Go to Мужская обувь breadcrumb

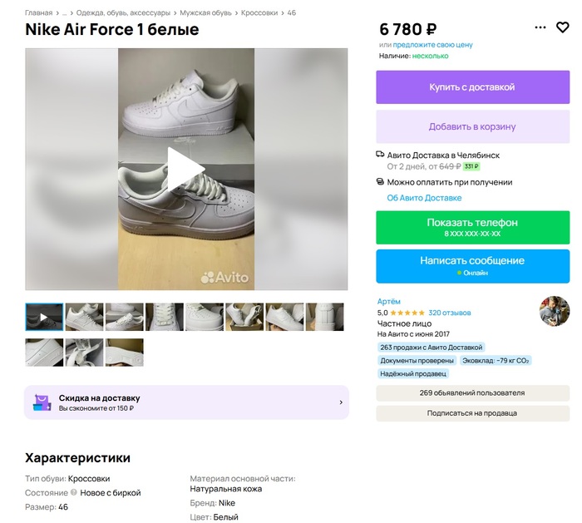pos(206,13)
